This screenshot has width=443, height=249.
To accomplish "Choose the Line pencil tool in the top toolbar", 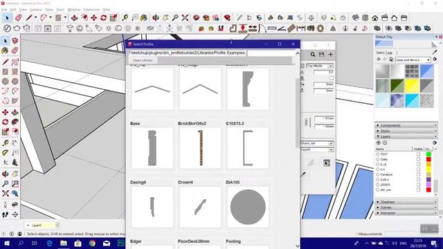I will pyautogui.click(x=29, y=18).
